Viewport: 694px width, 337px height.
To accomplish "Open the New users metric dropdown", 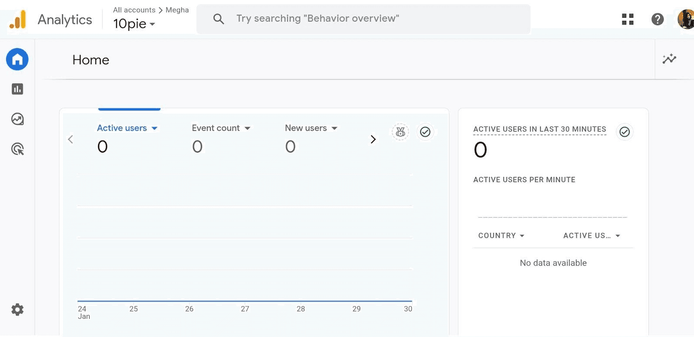I will pos(311,128).
